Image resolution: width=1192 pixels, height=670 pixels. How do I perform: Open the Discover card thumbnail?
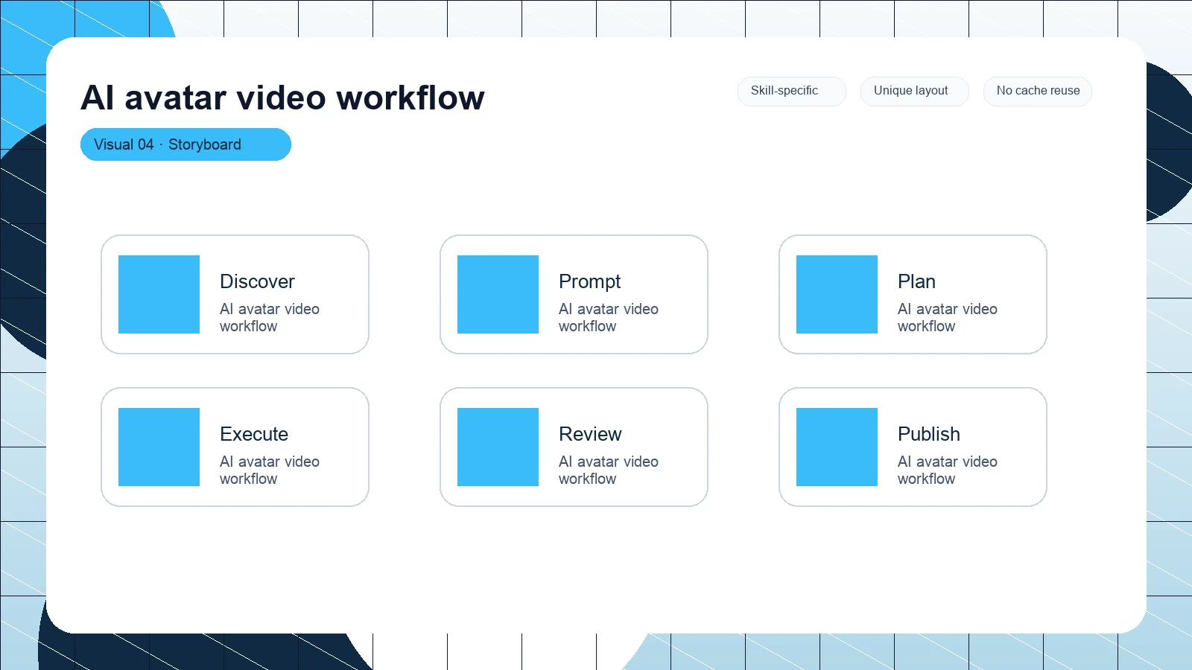(x=159, y=294)
